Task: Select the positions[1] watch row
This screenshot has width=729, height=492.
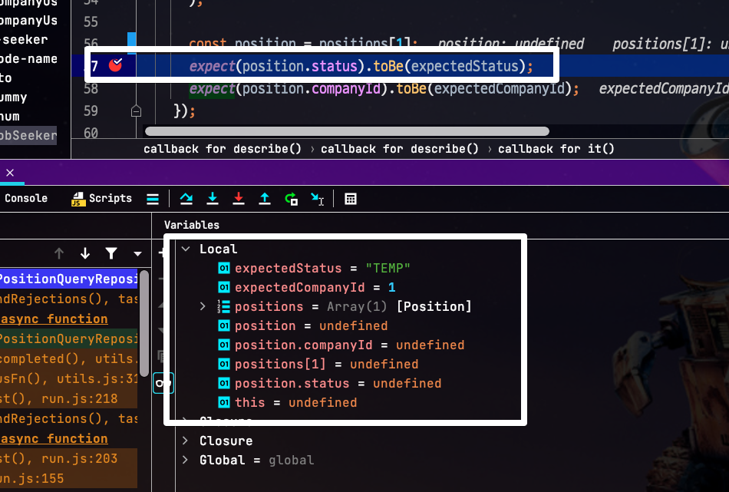Action: pos(318,364)
